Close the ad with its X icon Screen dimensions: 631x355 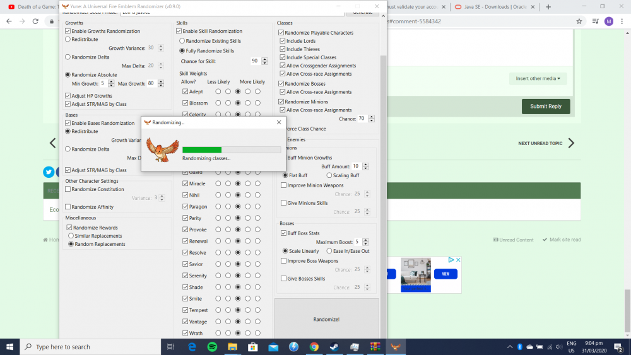458,260
